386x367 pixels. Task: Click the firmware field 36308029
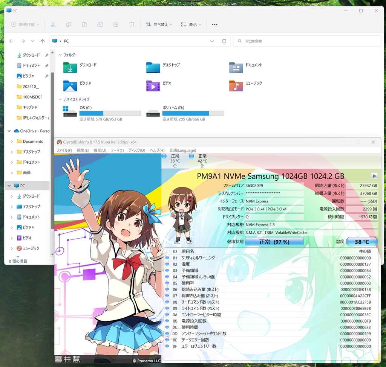tap(274, 186)
